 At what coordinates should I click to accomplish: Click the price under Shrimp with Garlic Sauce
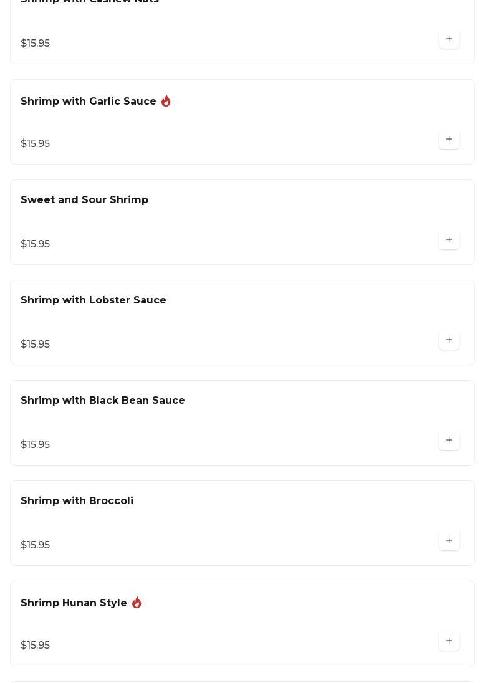coord(36,144)
